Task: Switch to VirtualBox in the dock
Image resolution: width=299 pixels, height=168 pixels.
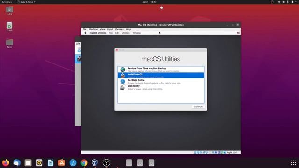Action: pos(95,163)
